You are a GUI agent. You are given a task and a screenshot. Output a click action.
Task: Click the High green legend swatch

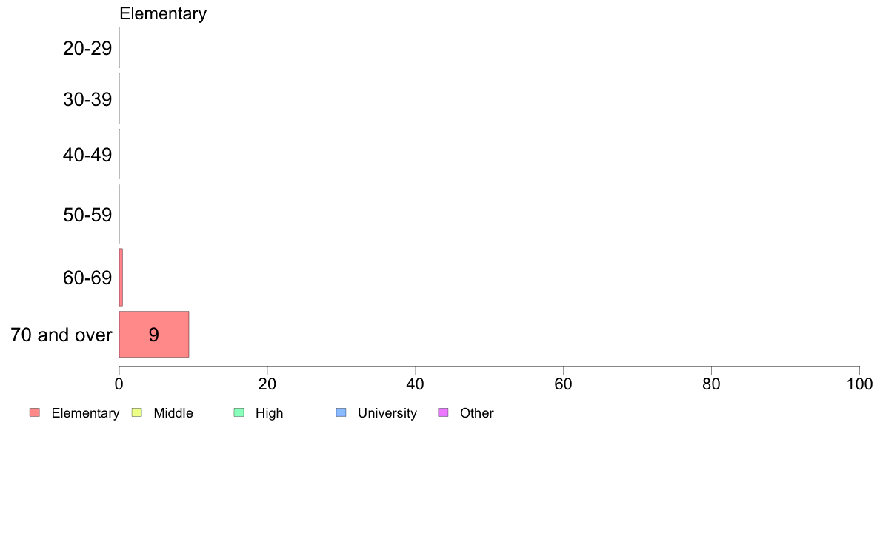pyautogui.click(x=239, y=412)
